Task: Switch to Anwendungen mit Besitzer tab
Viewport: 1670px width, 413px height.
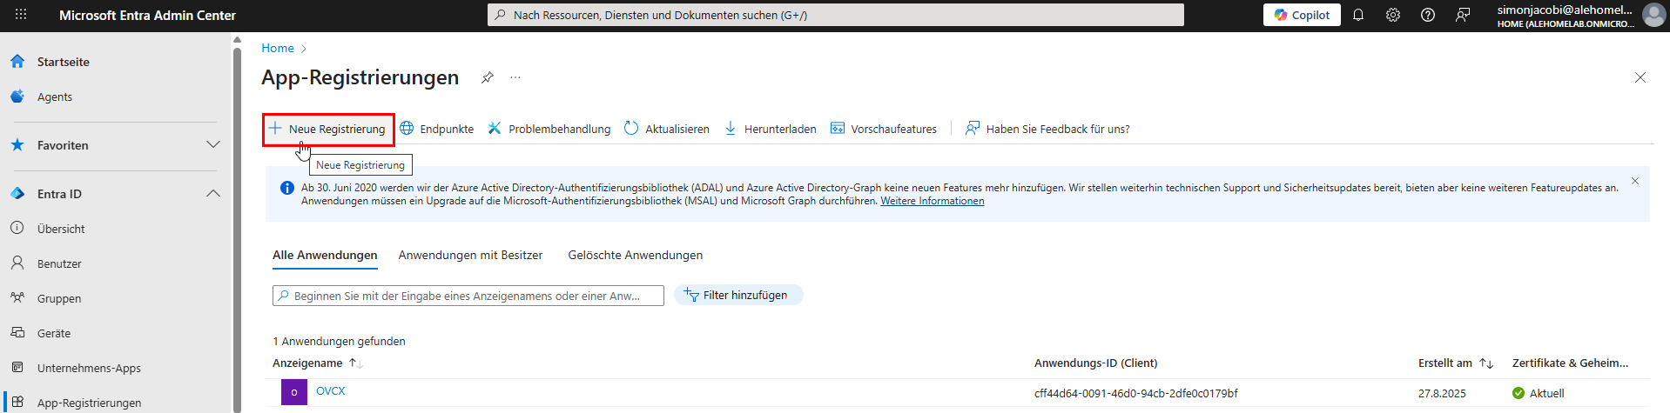Action: point(470,255)
